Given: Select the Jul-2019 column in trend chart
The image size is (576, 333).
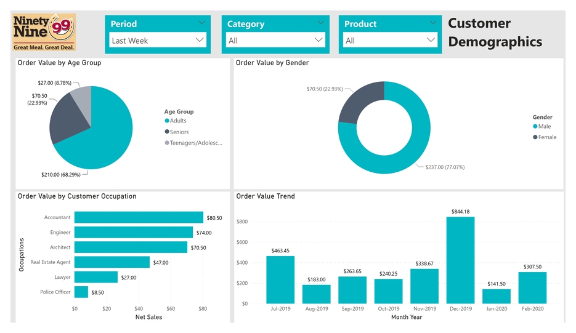Looking at the screenshot, I should 280,279.
